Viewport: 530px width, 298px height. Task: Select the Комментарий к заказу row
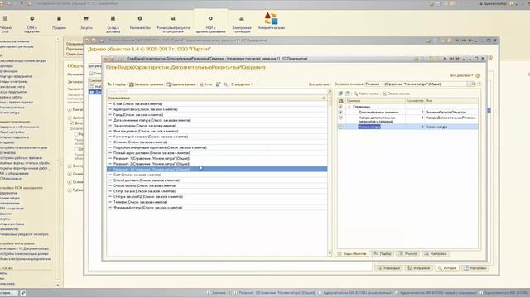[217, 137]
